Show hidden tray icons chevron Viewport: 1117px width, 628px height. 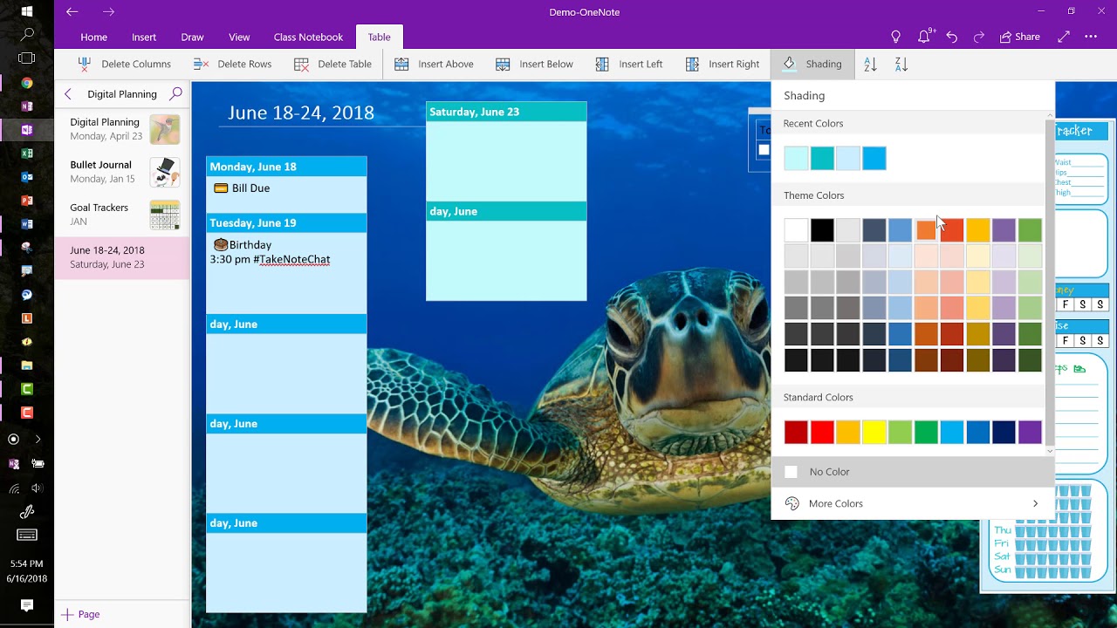coord(38,440)
